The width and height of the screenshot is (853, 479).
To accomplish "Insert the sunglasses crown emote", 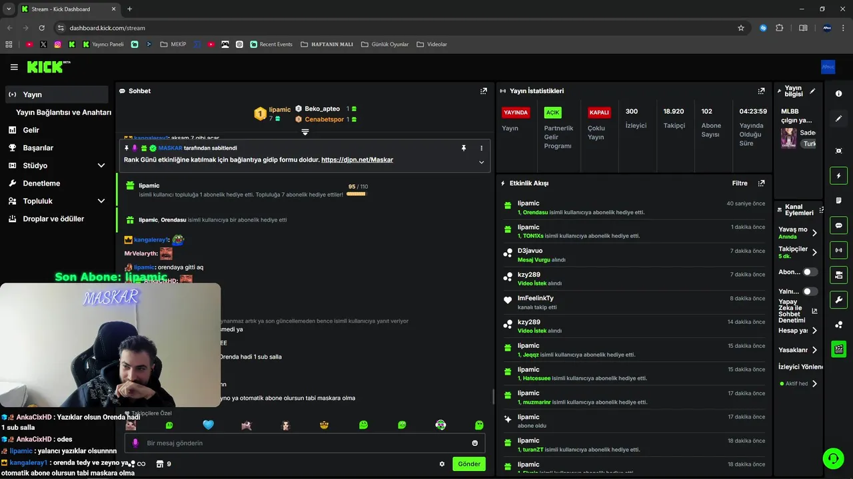I will [x=325, y=425].
